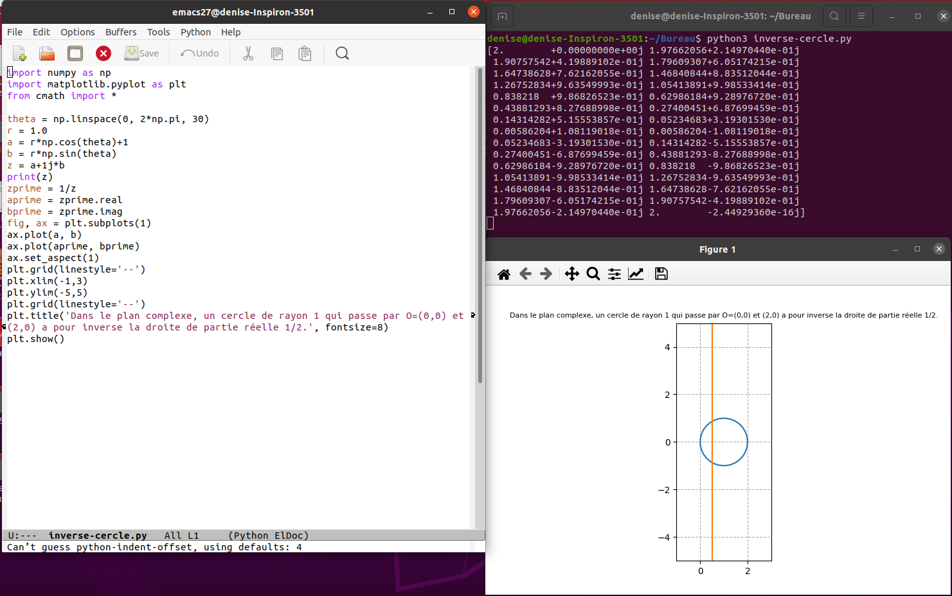952x596 pixels.
Task: Open edit axis and curve parameters icon
Action: pos(636,274)
